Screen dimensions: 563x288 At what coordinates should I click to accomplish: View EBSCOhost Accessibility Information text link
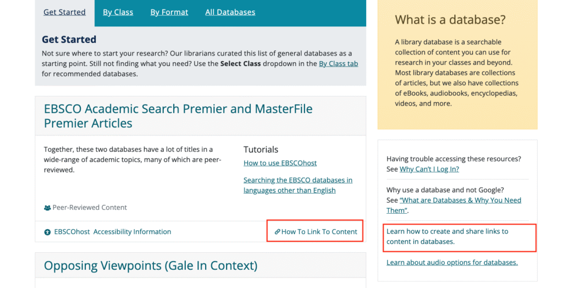pyautogui.click(x=112, y=232)
